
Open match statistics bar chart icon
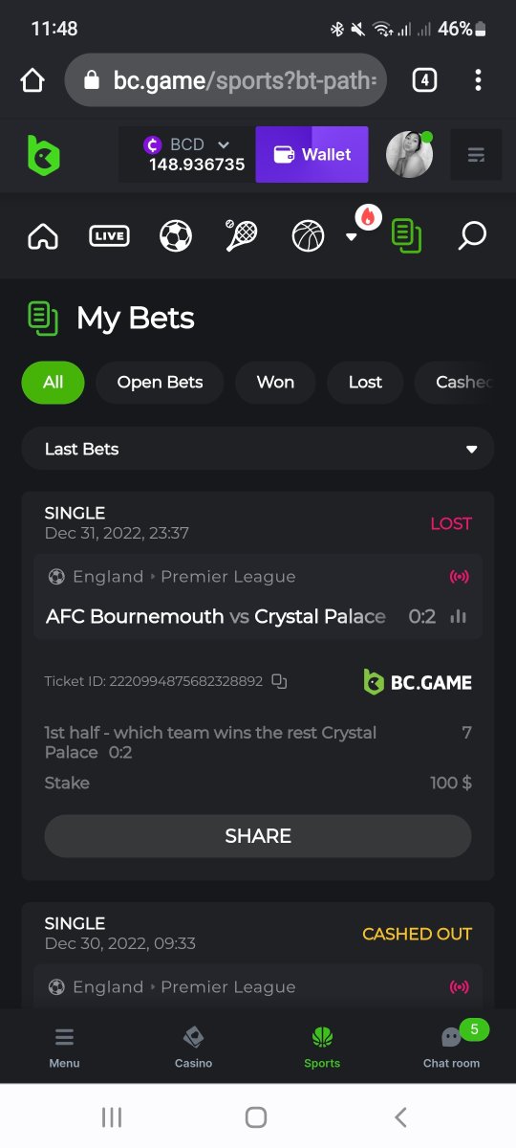click(x=459, y=617)
